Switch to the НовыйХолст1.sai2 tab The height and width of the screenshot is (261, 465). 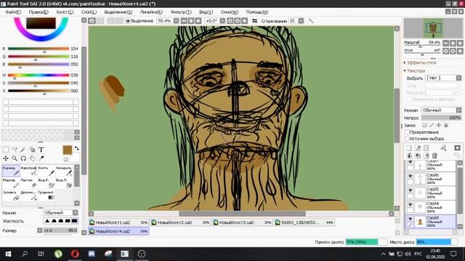[x=118, y=223]
